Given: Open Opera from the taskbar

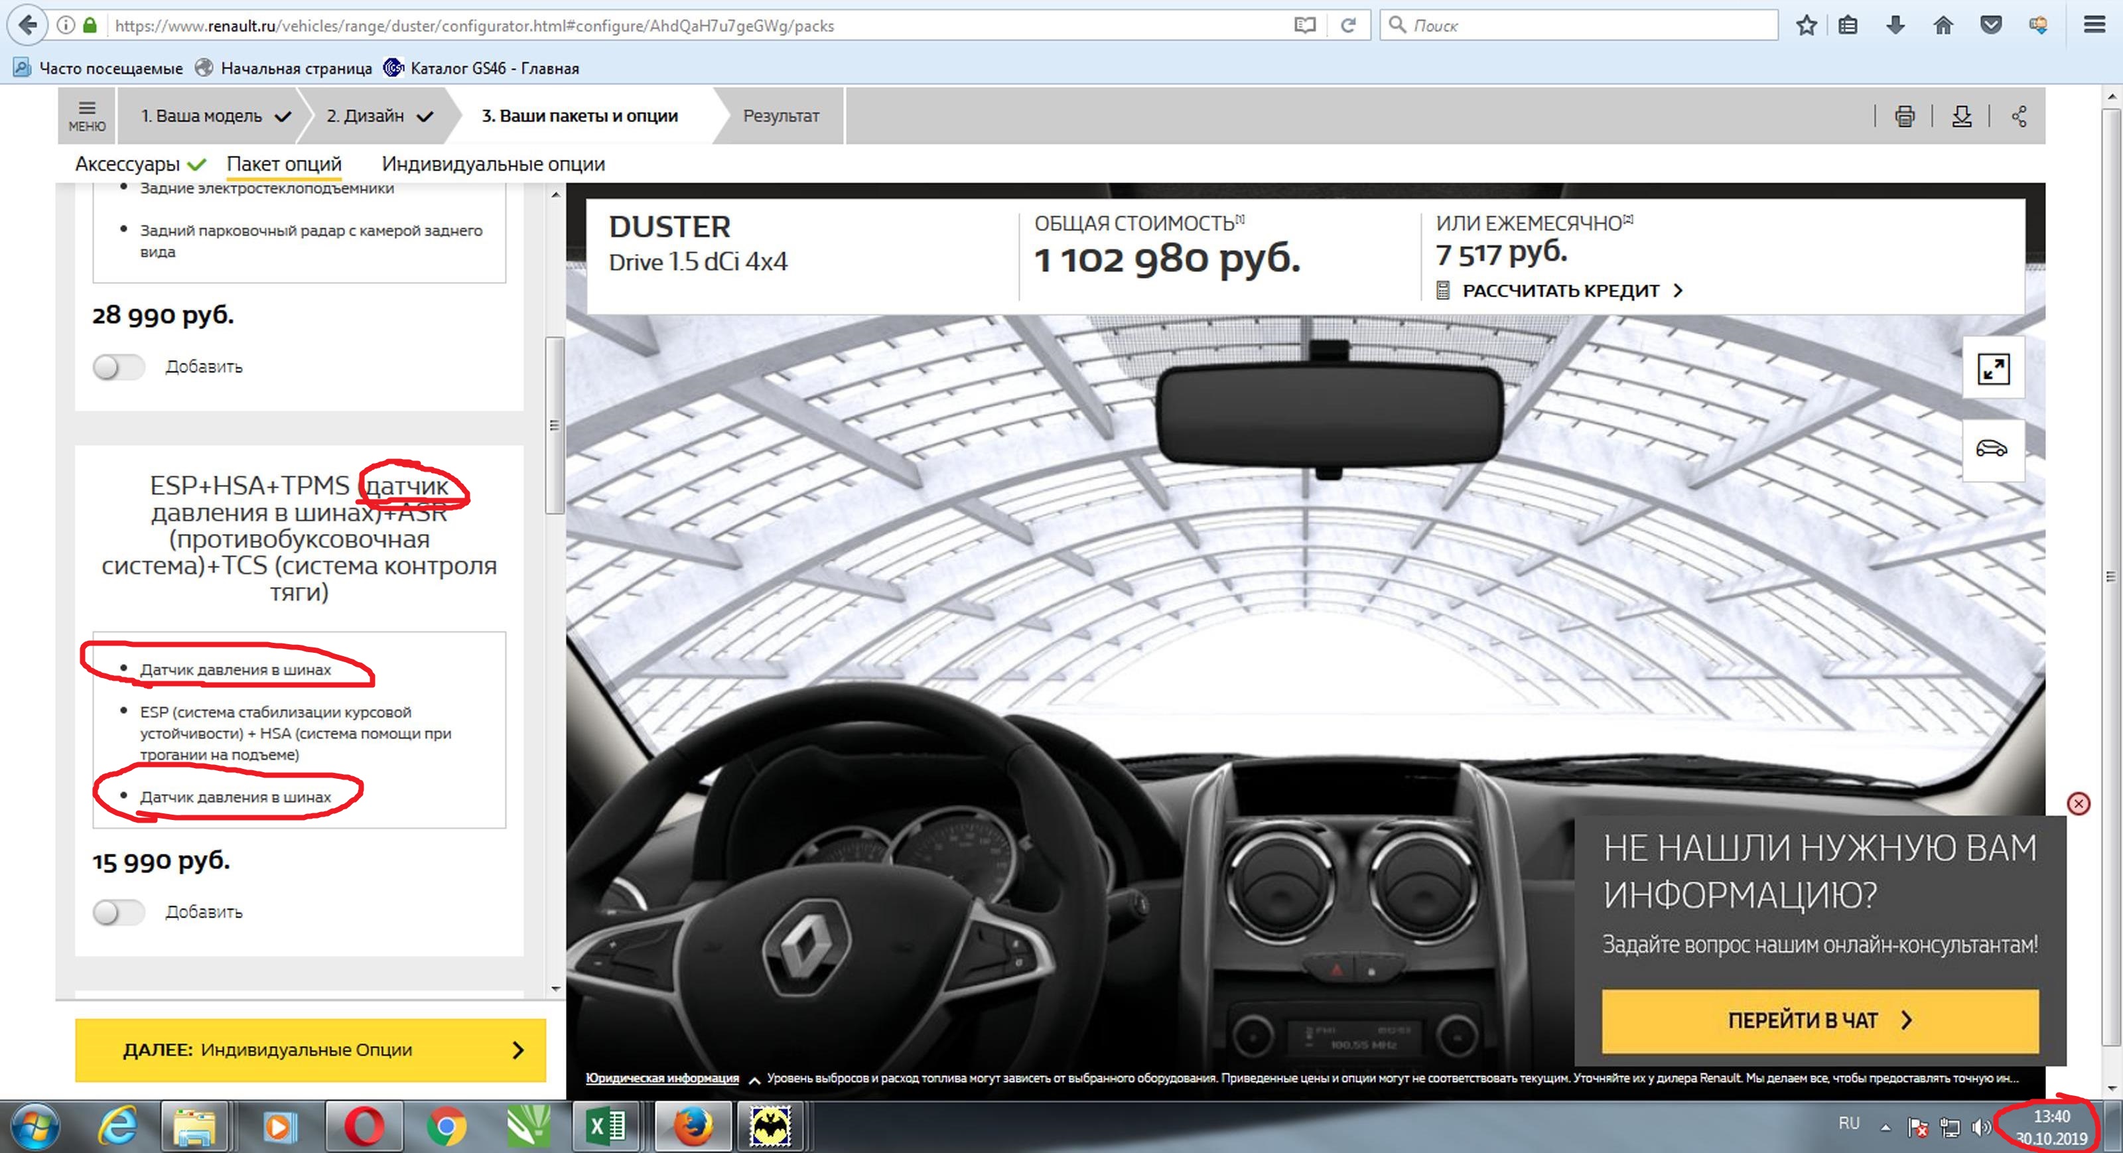Looking at the screenshot, I should click(x=364, y=1126).
